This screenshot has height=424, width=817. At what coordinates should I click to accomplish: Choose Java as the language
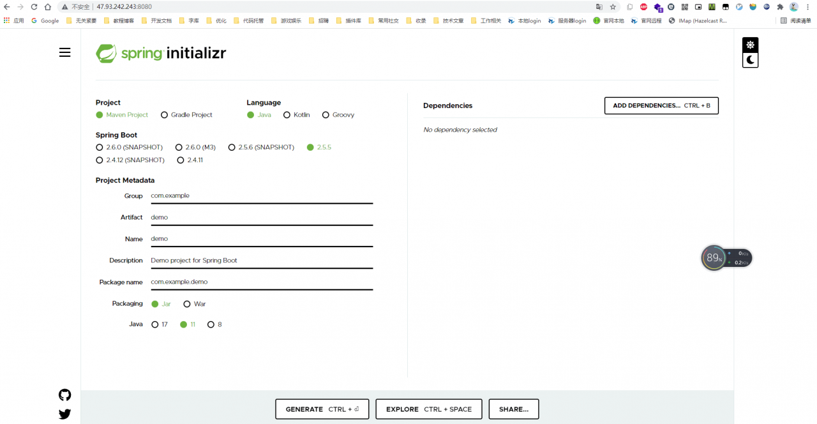coord(259,115)
